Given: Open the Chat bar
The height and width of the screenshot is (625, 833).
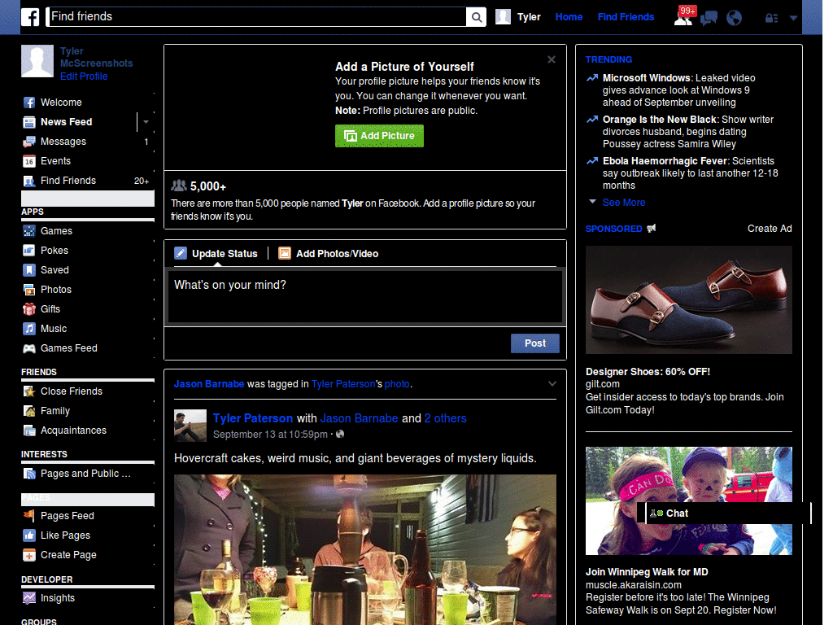Looking at the screenshot, I should point(728,514).
